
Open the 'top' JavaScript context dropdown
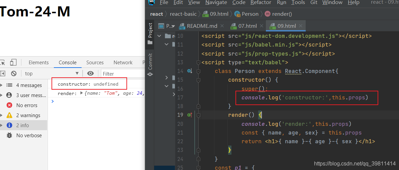52,74
